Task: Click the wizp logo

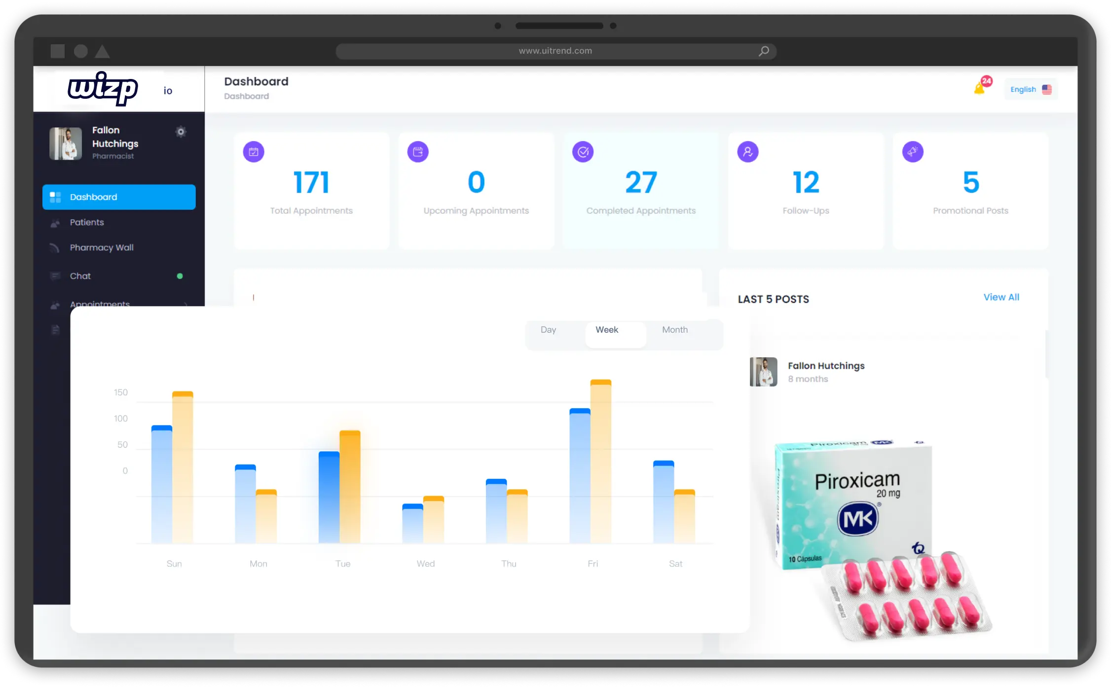Action: coord(103,89)
